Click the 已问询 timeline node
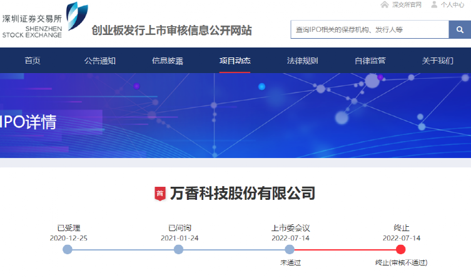Image resolution: width=471 pixels, height=278 pixels. [x=178, y=249]
